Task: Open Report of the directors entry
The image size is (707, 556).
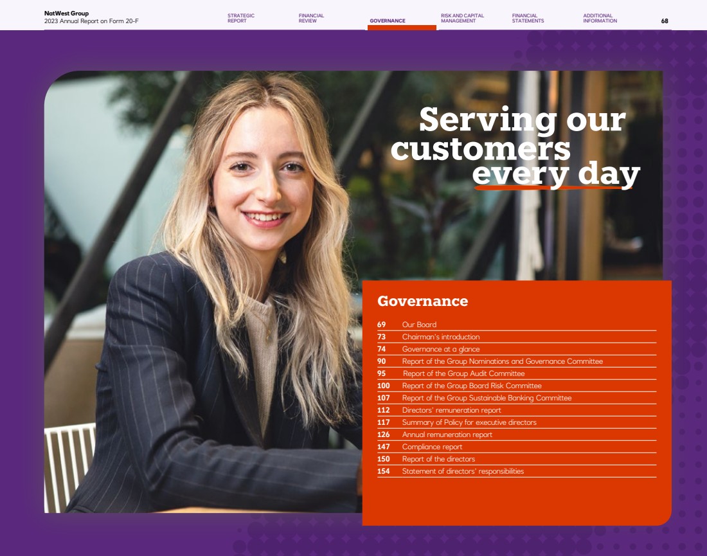Action: tap(517, 458)
